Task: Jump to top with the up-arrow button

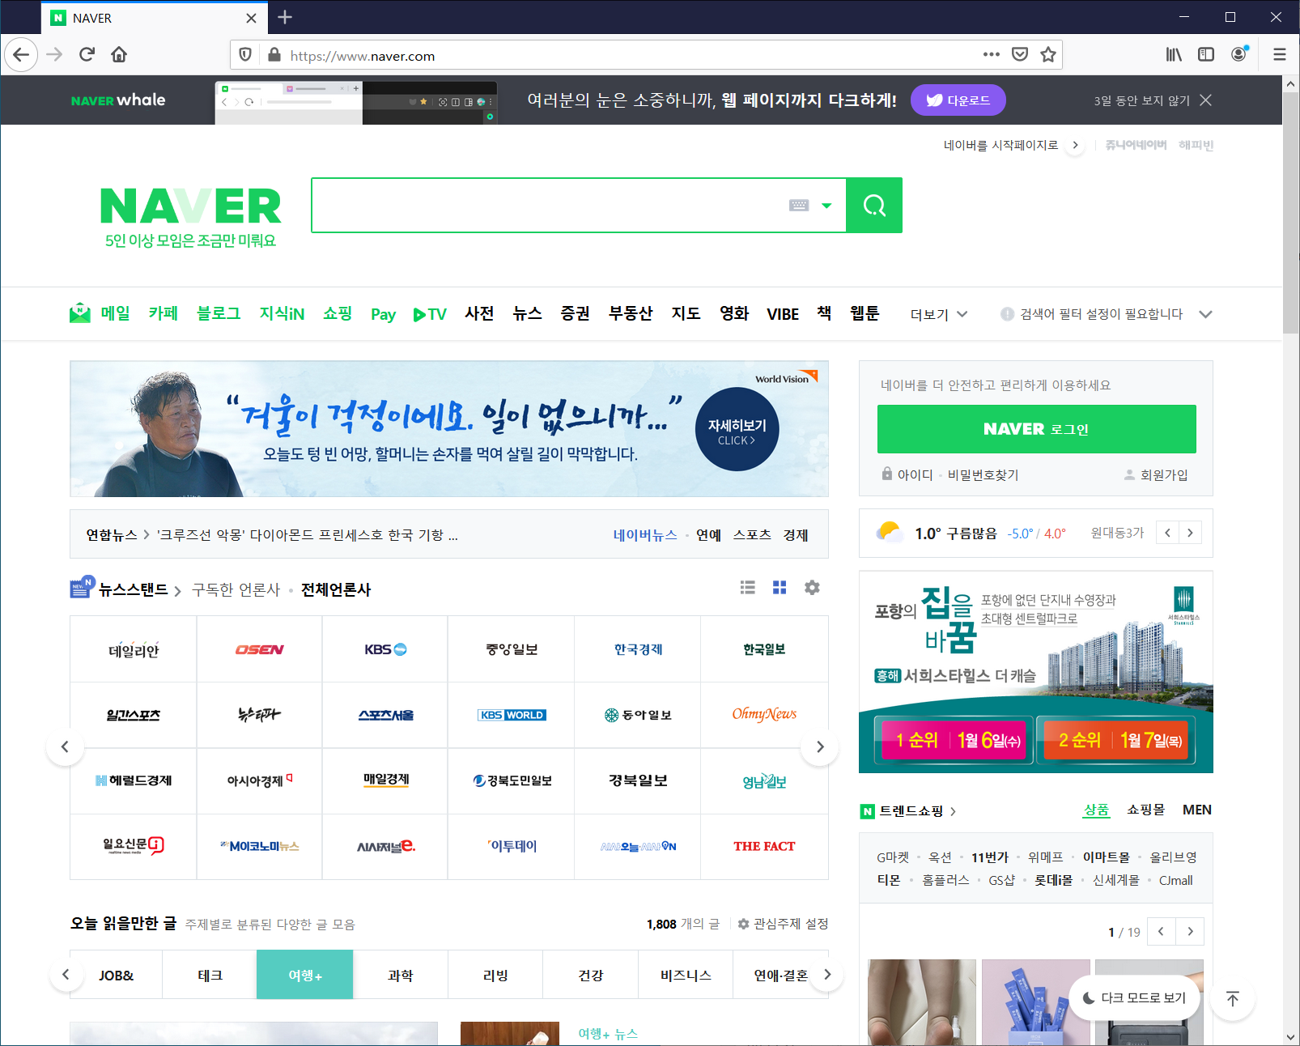Action: coord(1233,998)
